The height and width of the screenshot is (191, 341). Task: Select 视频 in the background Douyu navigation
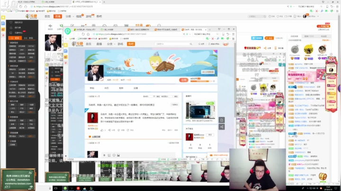pyautogui.click(x=79, y=16)
